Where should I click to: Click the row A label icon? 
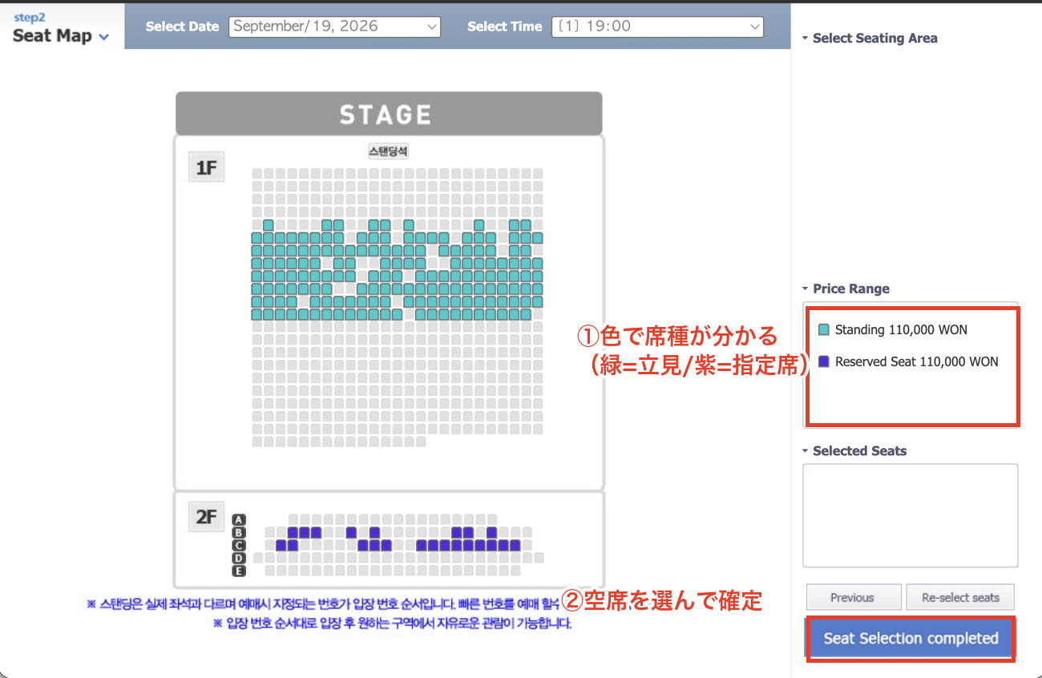238,519
